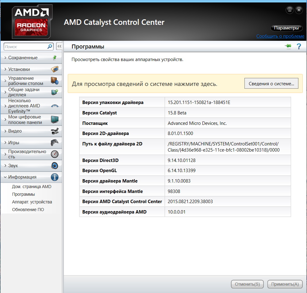Click the Версия Catalyst label cell

pyautogui.click(x=122, y=113)
